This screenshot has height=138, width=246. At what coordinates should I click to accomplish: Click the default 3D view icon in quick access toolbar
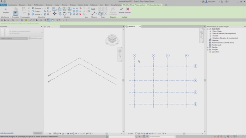point(41,20)
